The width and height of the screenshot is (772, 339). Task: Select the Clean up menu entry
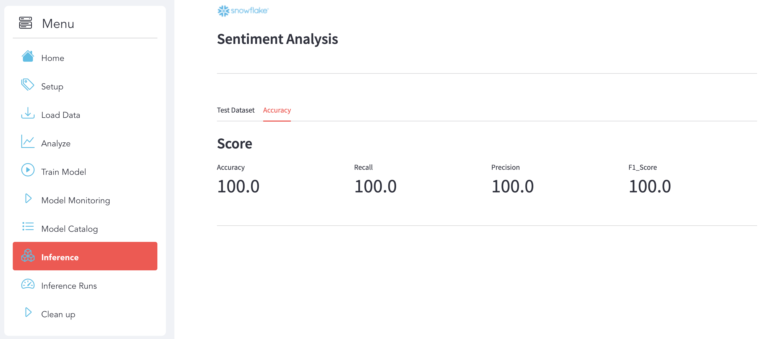click(x=58, y=315)
